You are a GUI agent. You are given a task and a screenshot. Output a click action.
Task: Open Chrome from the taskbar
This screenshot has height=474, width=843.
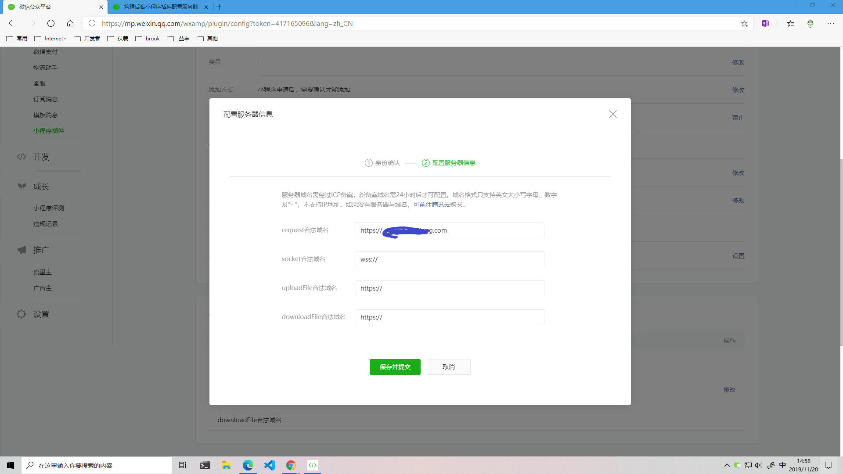pyautogui.click(x=291, y=465)
